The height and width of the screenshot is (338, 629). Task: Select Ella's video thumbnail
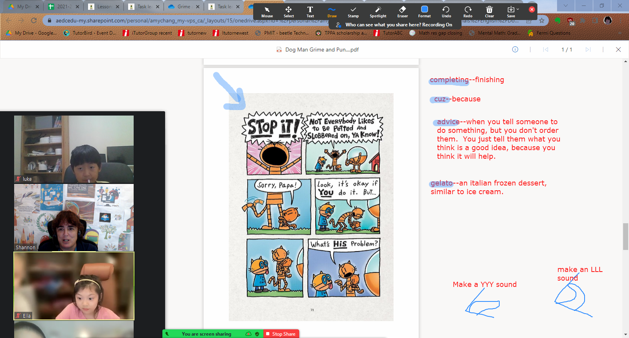coord(74,286)
